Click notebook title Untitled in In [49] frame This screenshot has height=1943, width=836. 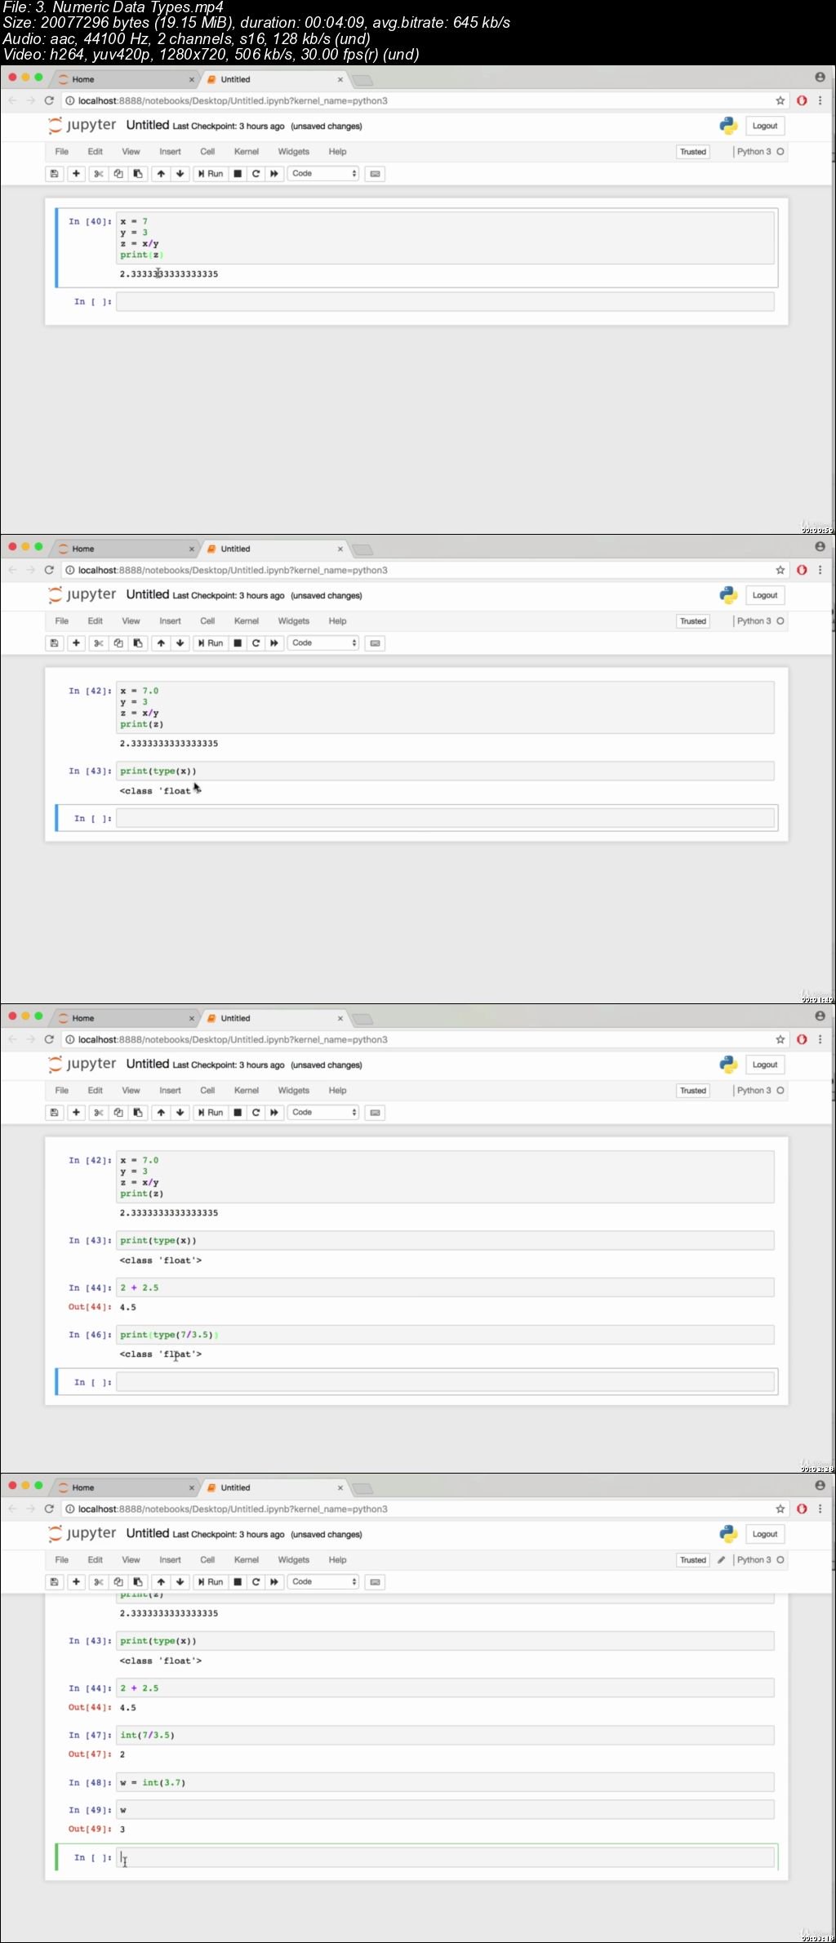pyautogui.click(x=148, y=1533)
